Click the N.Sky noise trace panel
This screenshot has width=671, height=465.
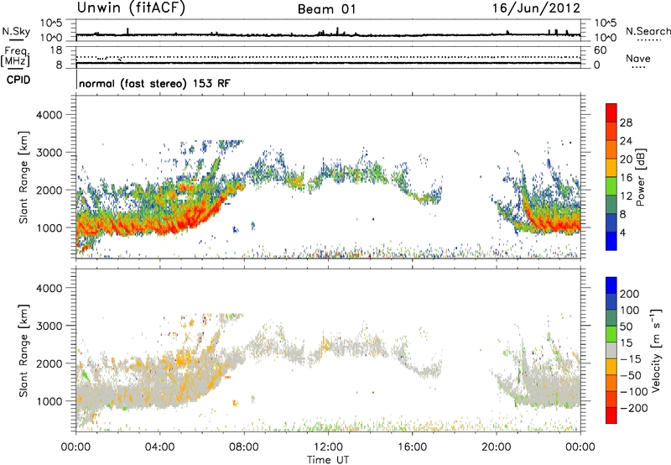pyautogui.click(x=328, y=30)
